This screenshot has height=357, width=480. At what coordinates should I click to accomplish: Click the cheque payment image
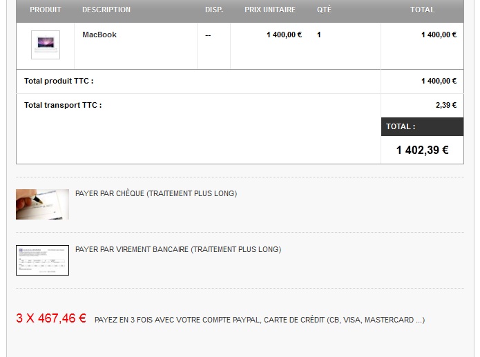(43, 204)
